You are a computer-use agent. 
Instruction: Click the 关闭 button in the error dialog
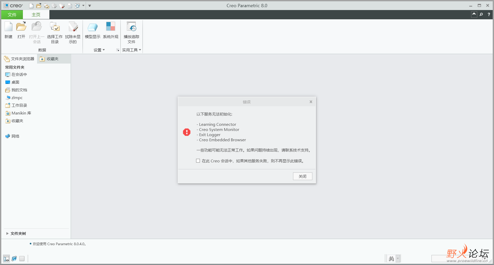tap(303, 176)
